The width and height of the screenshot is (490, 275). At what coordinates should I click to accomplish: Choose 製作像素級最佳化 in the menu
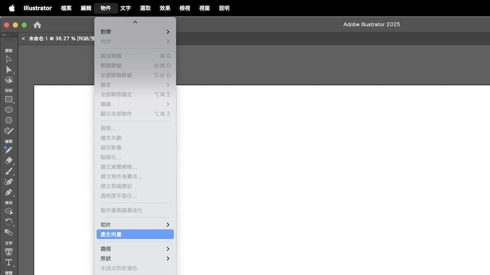pos(135,210)
